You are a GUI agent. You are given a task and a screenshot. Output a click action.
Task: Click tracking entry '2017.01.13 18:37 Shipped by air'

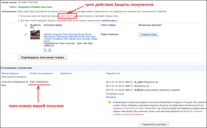127,86
